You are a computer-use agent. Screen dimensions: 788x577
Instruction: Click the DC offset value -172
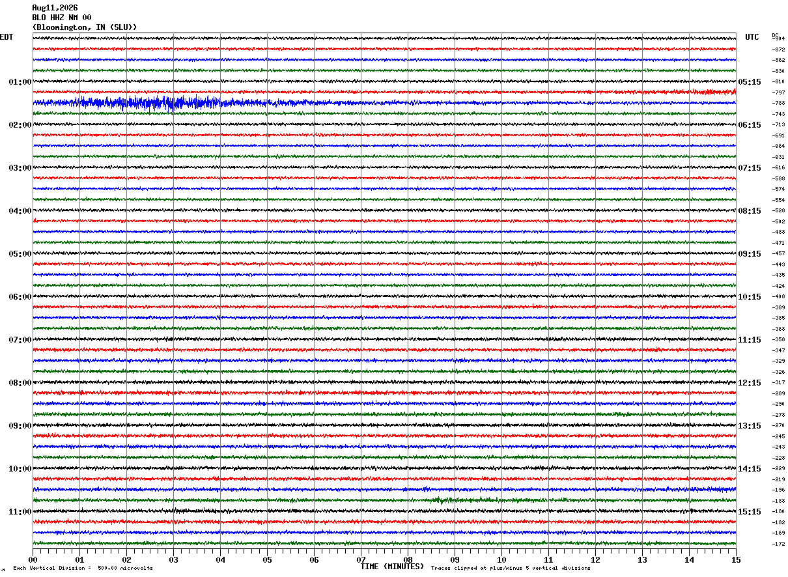coord(778,544)
